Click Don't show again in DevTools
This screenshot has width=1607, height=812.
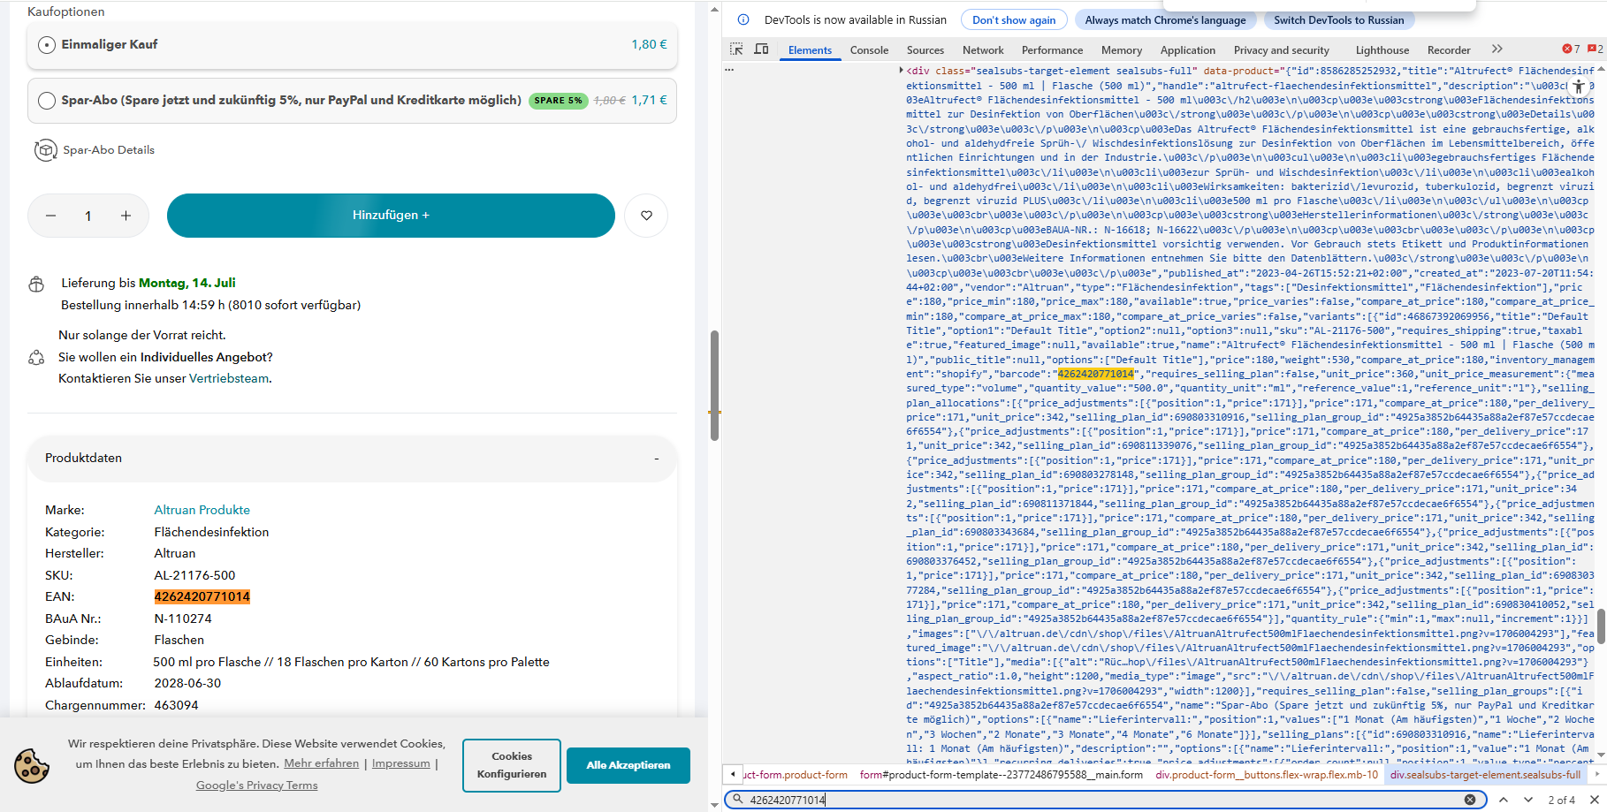(x=1014, y=20)
